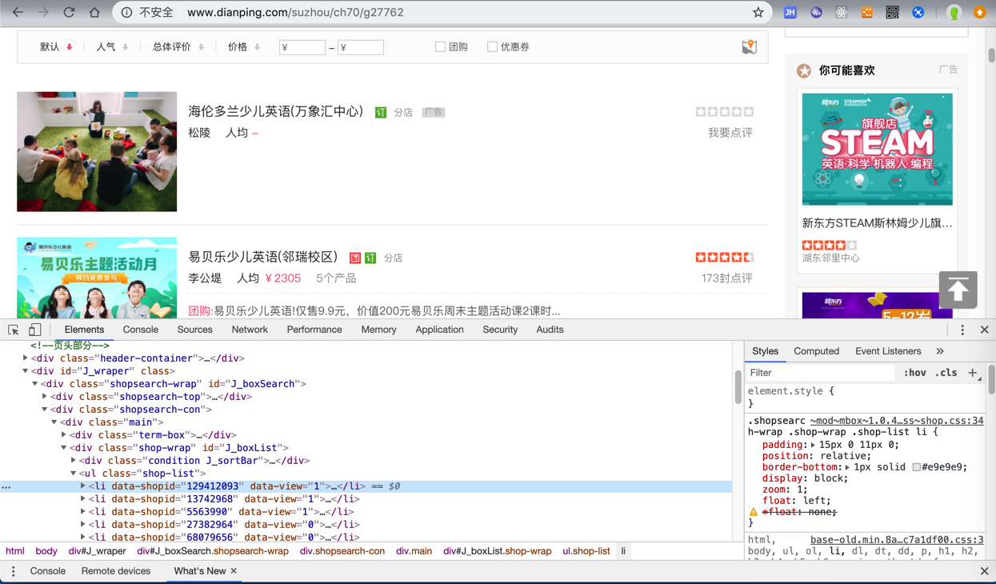Viewport: 996px width, 584px height.
Task: Click the back-to-top arrow button
Action: pyautogui.click(x=958, y=290)
